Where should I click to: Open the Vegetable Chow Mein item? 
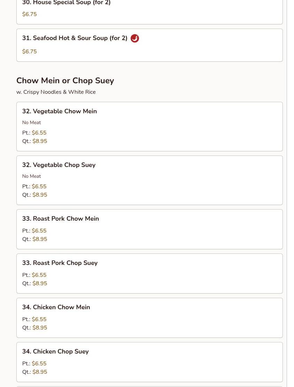point(60,112)
